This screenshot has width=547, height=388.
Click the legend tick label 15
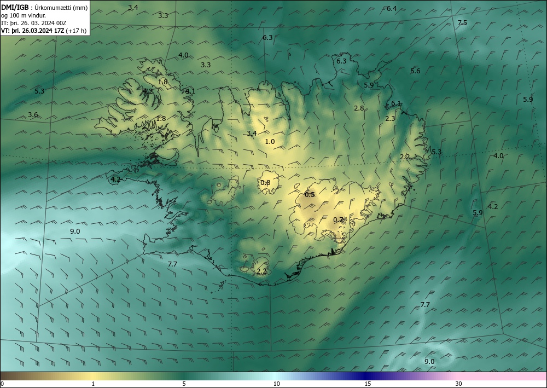pyautogui.click(x=368, y=384)
